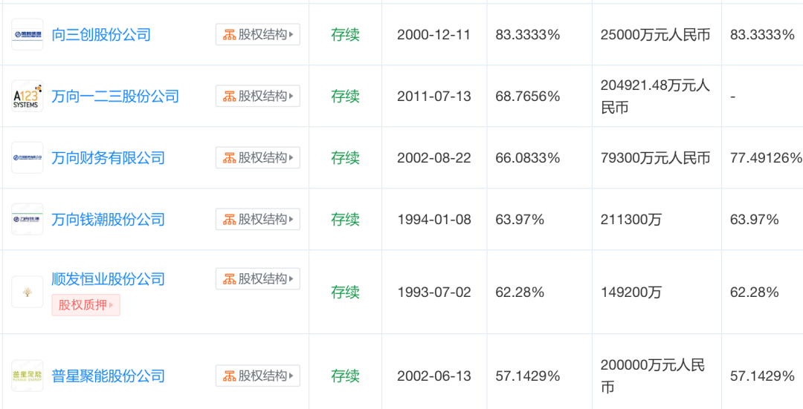Expand 股权结构 for 向三创股份公司
This screenshot has height=409, width=803.
258,34
